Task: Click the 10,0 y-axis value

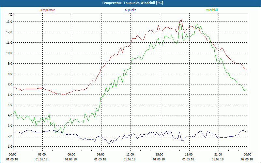Action: (x=9, y=53)
